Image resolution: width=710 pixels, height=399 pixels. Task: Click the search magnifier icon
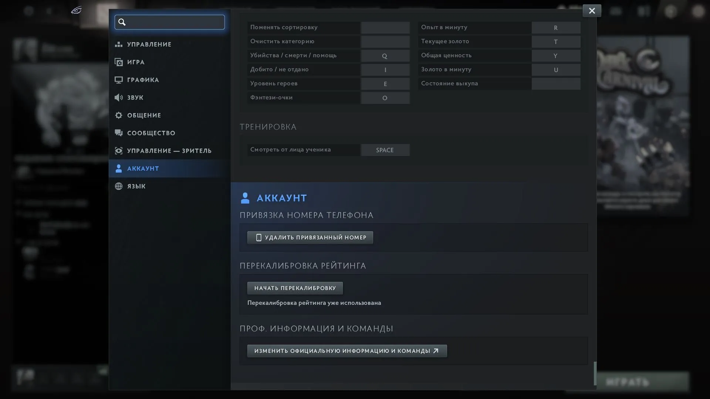[x=122, y=22]
